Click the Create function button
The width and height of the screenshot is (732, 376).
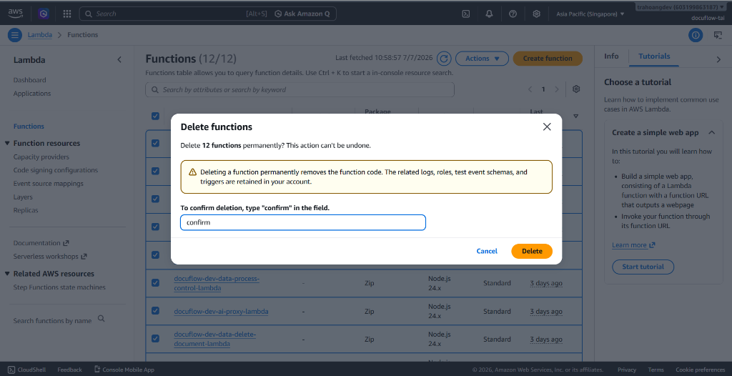click(x=548, y=59)
